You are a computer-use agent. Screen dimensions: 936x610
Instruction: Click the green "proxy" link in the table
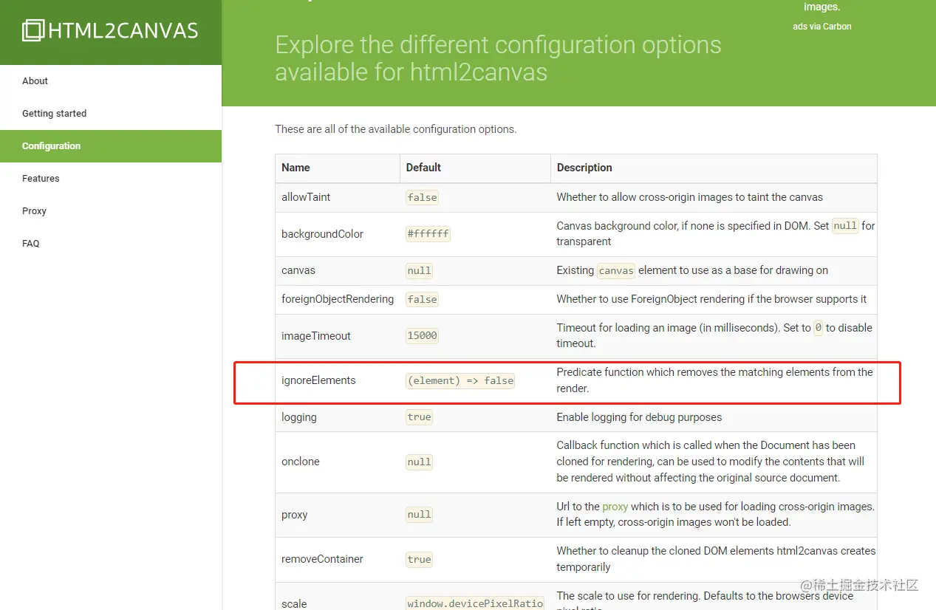[615, 507]
